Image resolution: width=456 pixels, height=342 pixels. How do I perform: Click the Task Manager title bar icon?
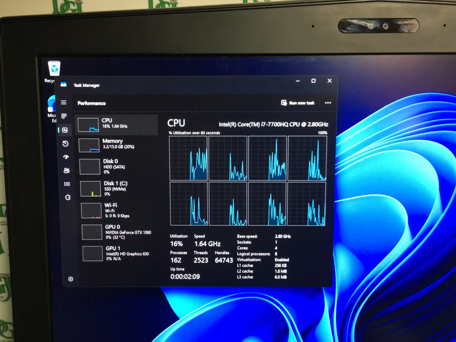[x=64, y=84]
